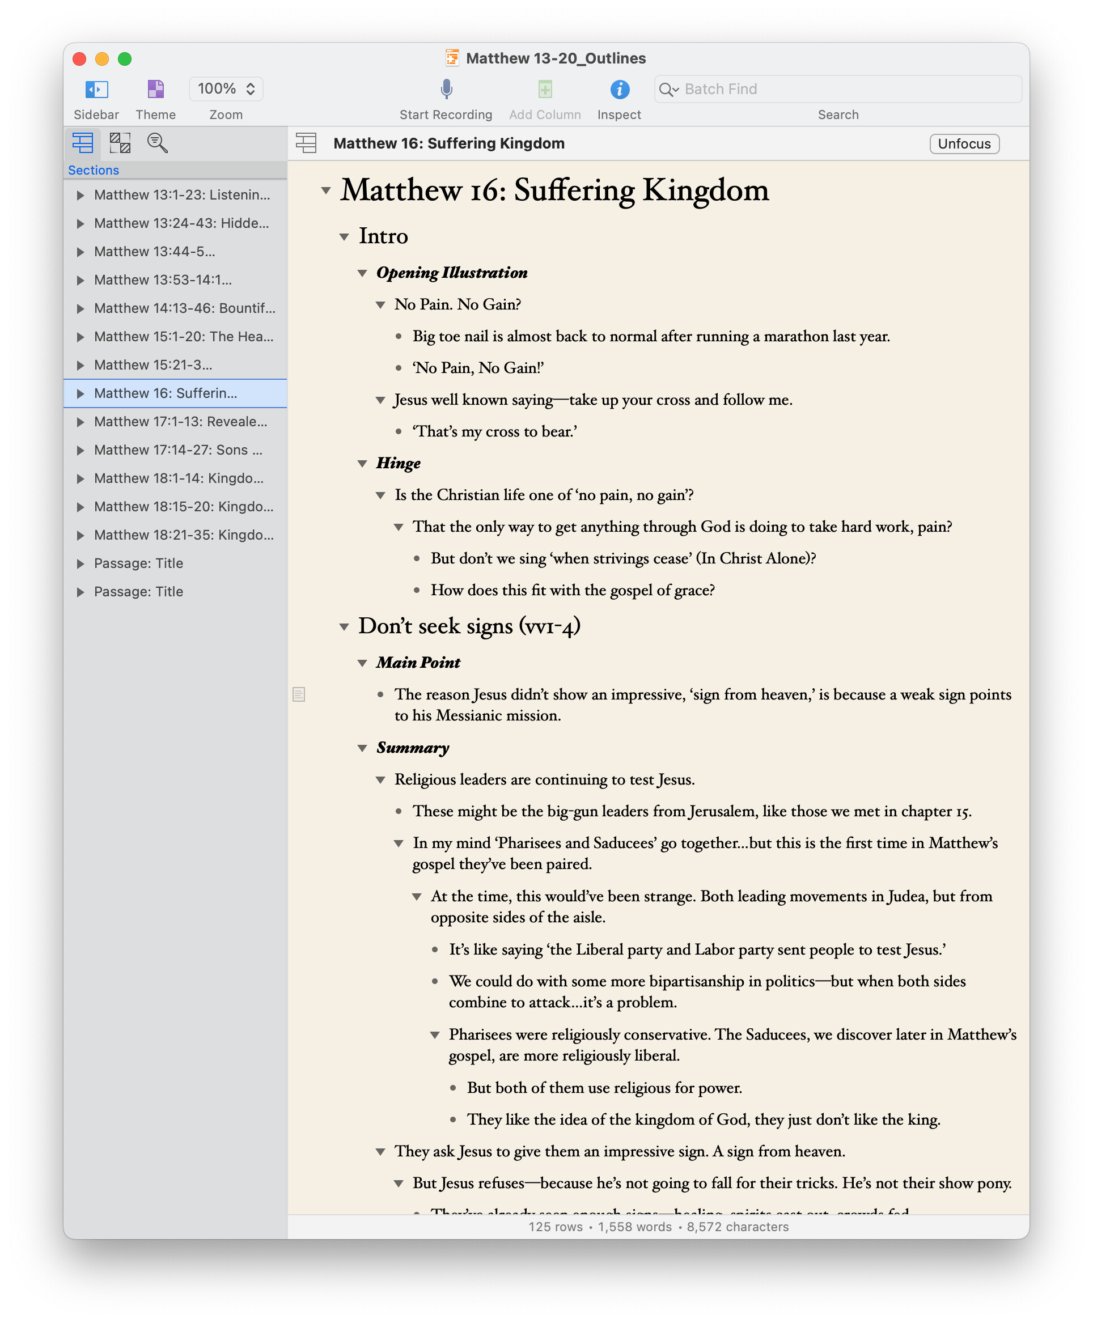Collapse the Summary row
This screenshot has width=1093, height=1323.
click(x=362, y=748)
